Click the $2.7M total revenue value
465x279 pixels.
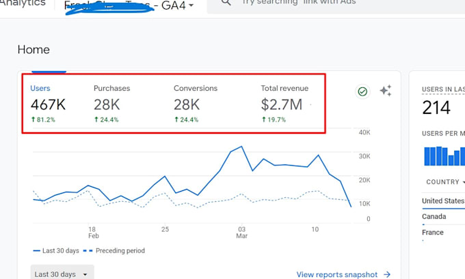282,105
